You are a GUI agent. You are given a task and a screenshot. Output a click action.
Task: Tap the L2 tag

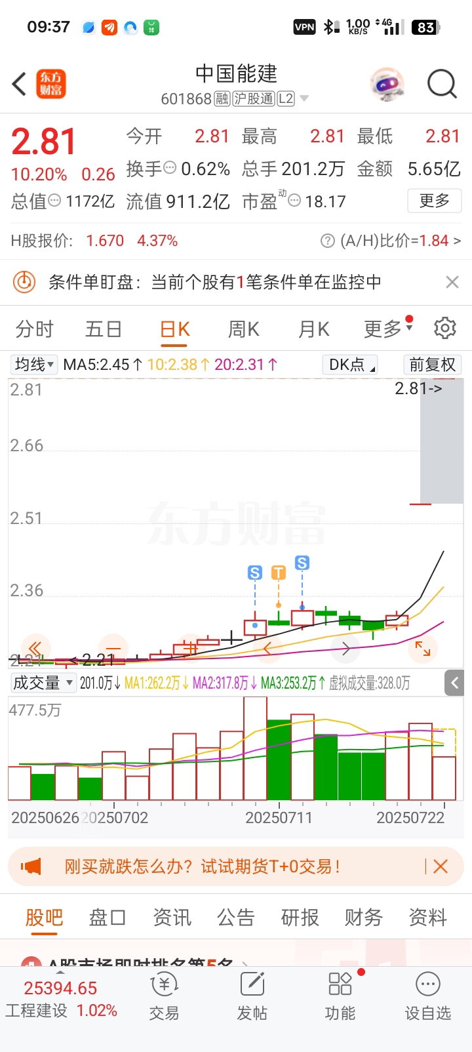pos(286,99)
